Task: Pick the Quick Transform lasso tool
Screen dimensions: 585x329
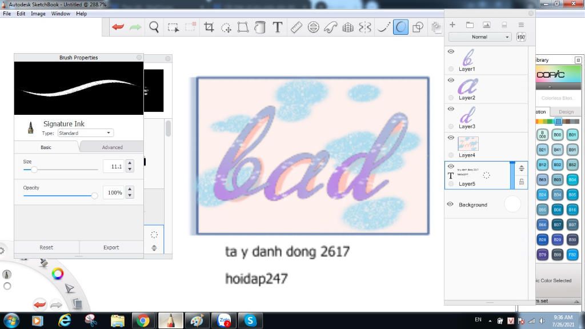Action: [x=226, y=27]
